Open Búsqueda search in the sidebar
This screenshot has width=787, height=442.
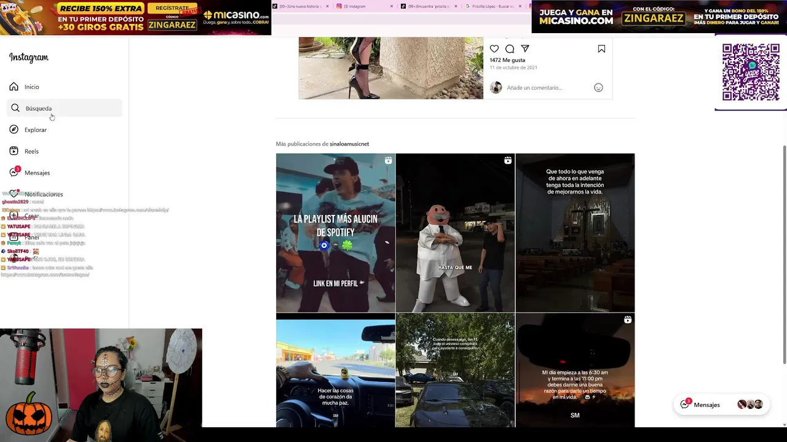65,108
